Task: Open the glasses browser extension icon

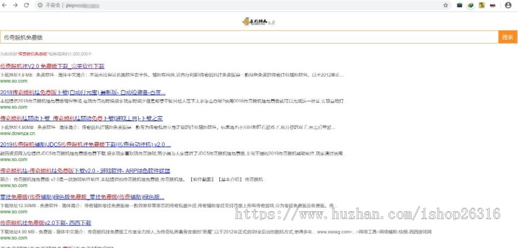Action: (x=493, y=5)
